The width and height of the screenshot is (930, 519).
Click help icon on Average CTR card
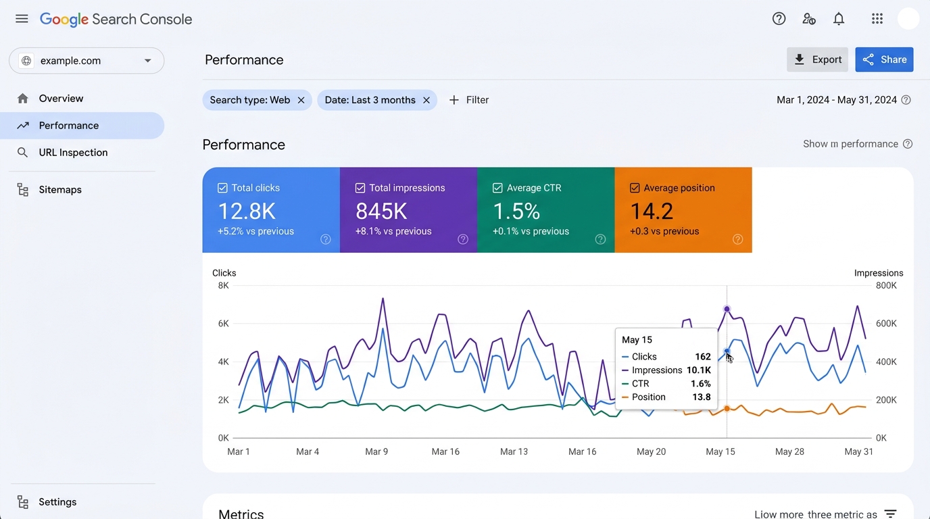pyautogui.click(x=600, y=239)
